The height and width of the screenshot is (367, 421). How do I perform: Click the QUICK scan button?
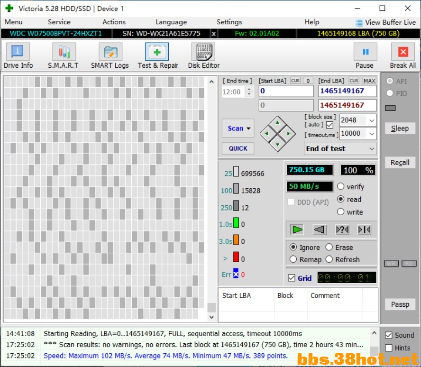click(x=238, y=148)
